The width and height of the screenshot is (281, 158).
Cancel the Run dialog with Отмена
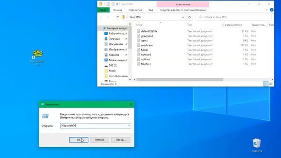click(x=100, y=140)
